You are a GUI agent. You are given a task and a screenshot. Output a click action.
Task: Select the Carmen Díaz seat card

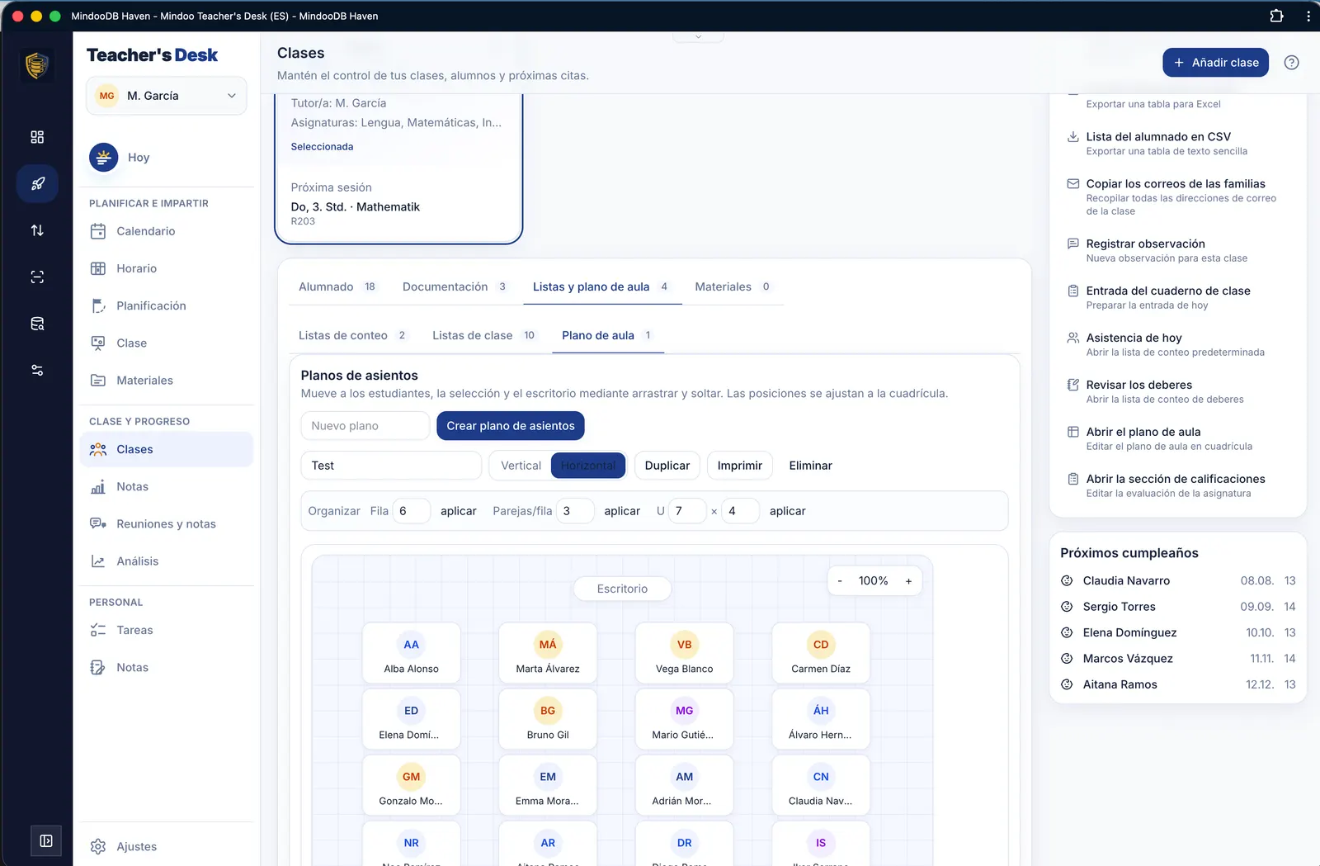coord(821,653)
